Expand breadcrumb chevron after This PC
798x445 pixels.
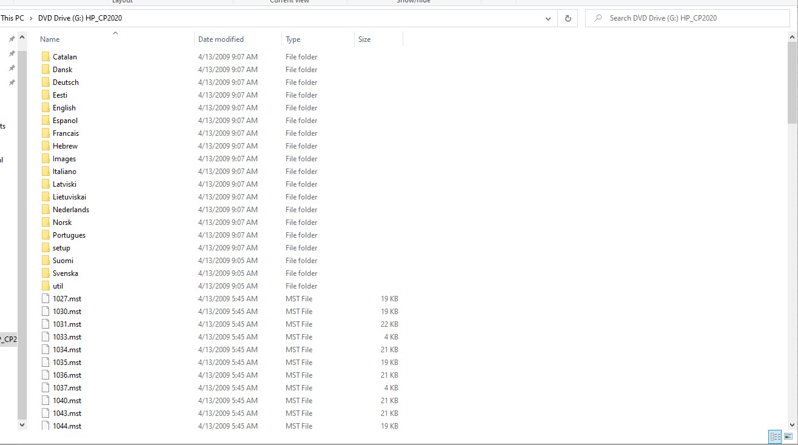pyautogui.click(x=31, y=18)
